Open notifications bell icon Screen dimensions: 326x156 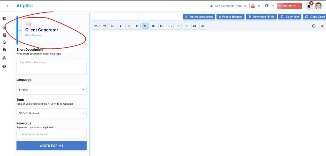(308, 6)
